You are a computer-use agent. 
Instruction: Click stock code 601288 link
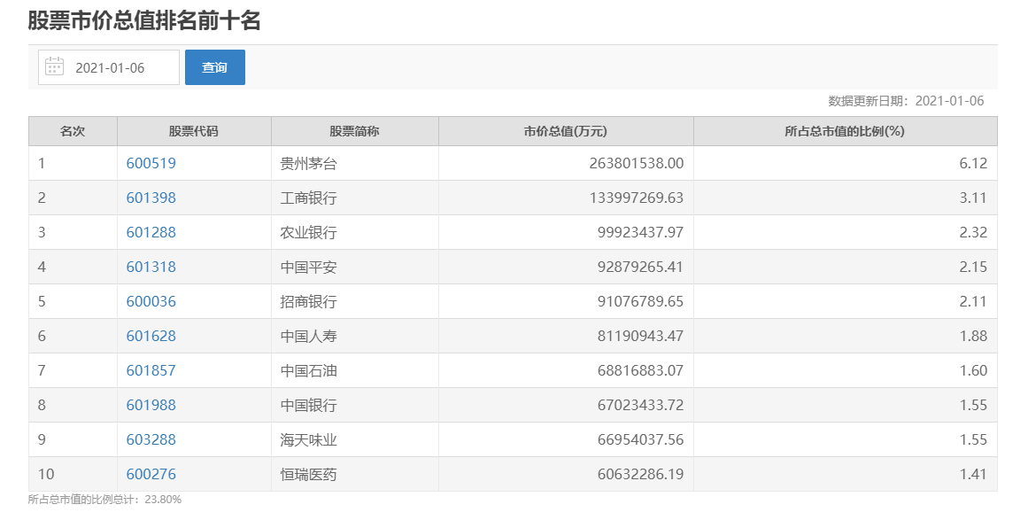151,232
